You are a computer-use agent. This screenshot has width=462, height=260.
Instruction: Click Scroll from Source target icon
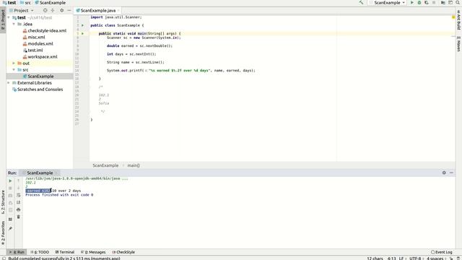(45, 10)
